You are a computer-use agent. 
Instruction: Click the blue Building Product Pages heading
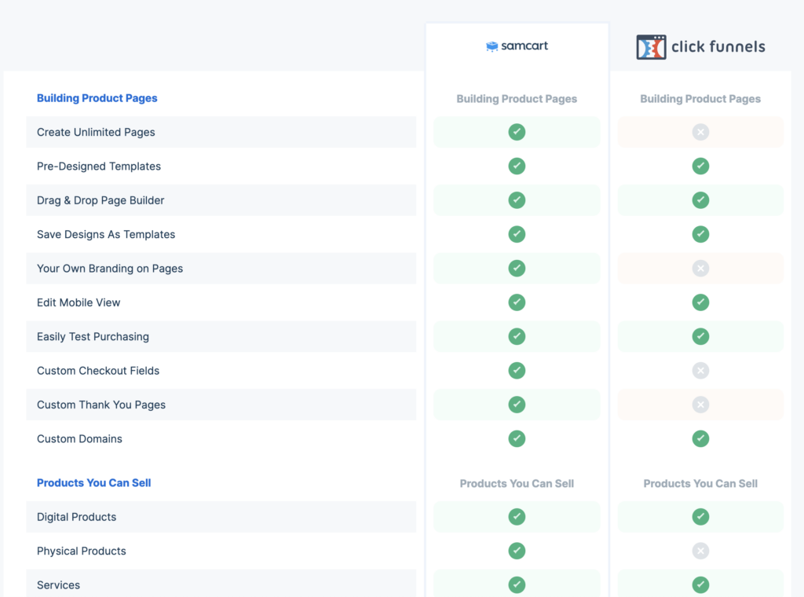click(x=97, y=98)
